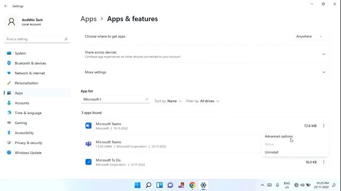Screen dimensions: 341x191
Task: Click the Apps breadcrumb link
Action: tap(88, 19)
